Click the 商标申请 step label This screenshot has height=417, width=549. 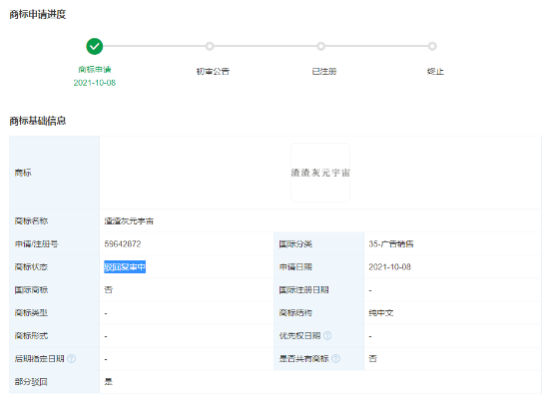[95, 69]
